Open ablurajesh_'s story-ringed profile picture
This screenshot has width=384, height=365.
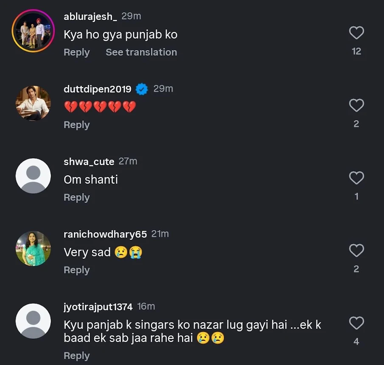33,31
